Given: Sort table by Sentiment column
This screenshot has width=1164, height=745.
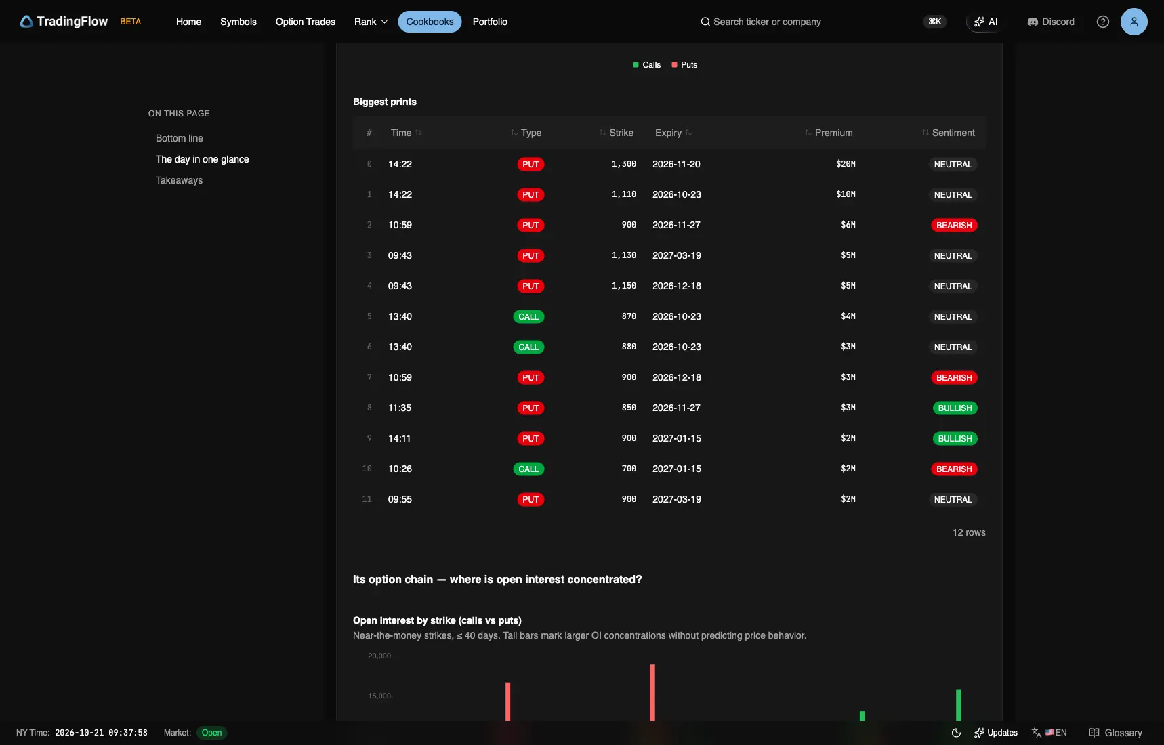Looking at the screenshot, I should [948, 133].
